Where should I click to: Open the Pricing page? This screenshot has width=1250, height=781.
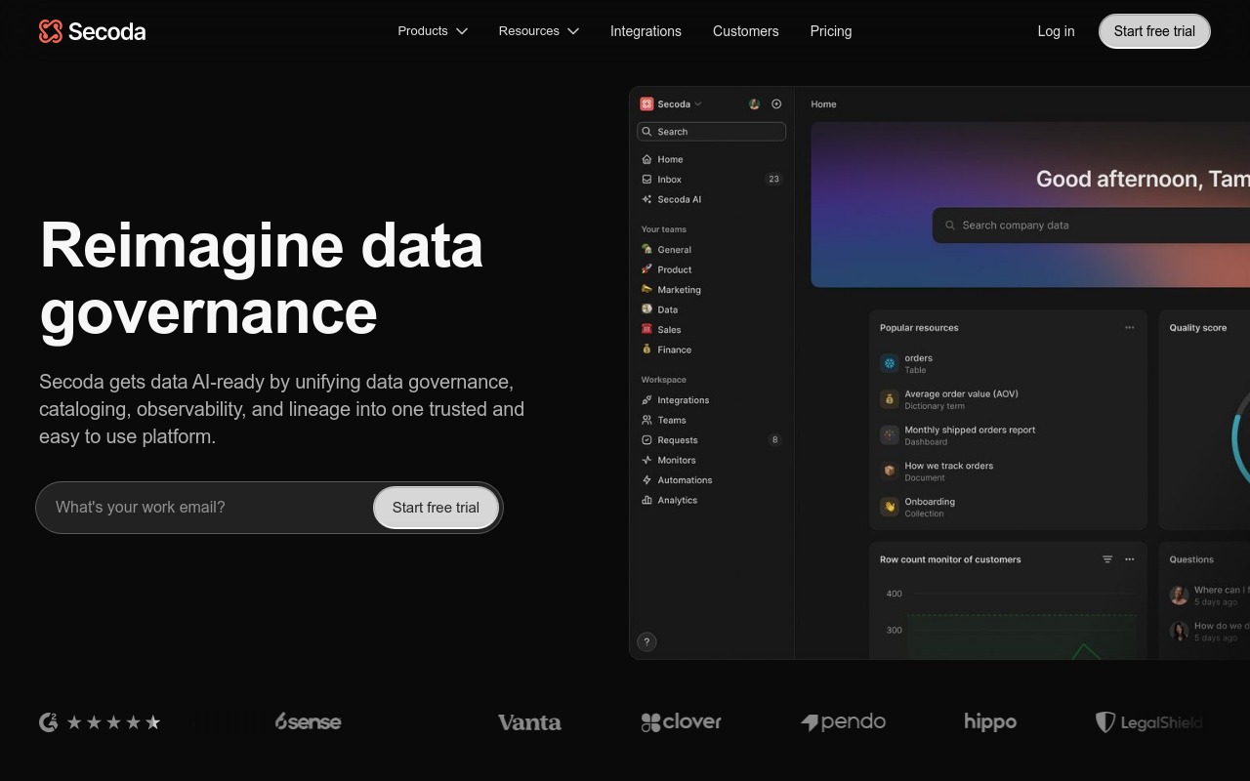point(831,31)
